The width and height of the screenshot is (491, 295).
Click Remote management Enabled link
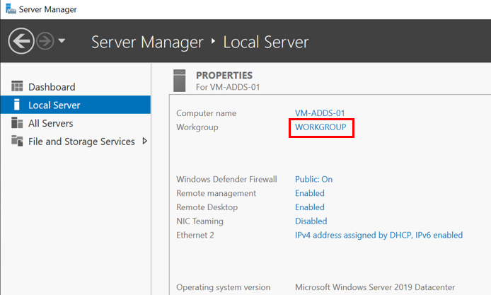coord(310,193)
